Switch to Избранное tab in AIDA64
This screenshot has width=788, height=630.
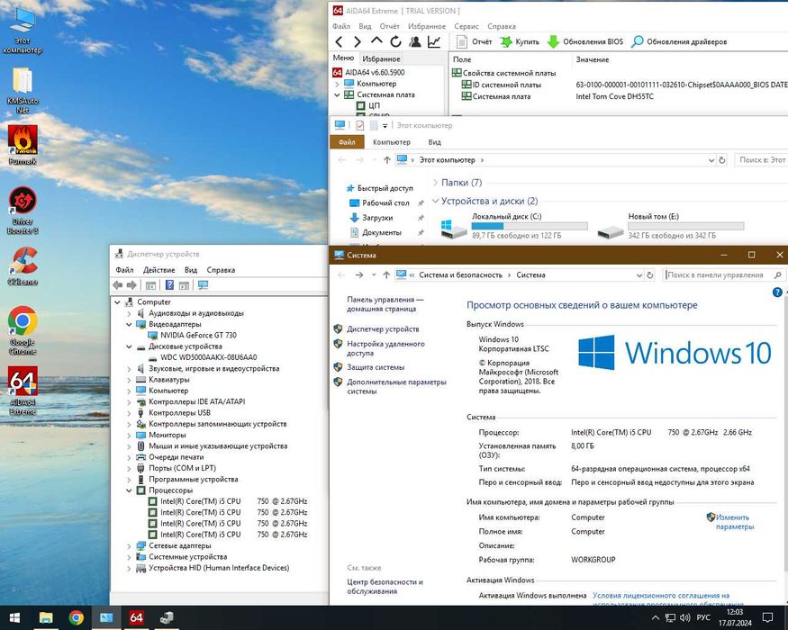click(381, 58)
